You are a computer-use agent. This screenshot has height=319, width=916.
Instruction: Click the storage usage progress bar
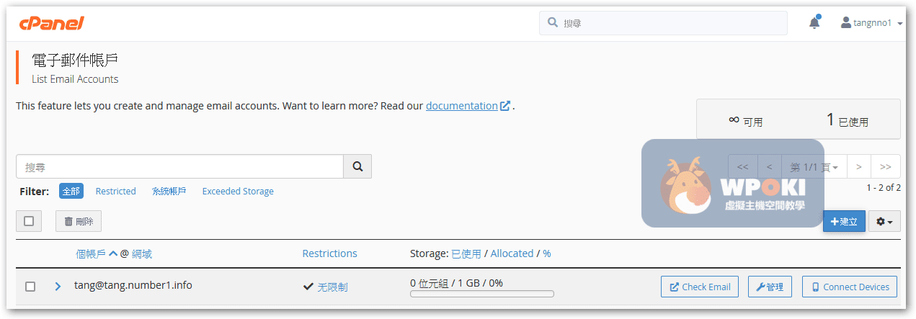(481, 294)
